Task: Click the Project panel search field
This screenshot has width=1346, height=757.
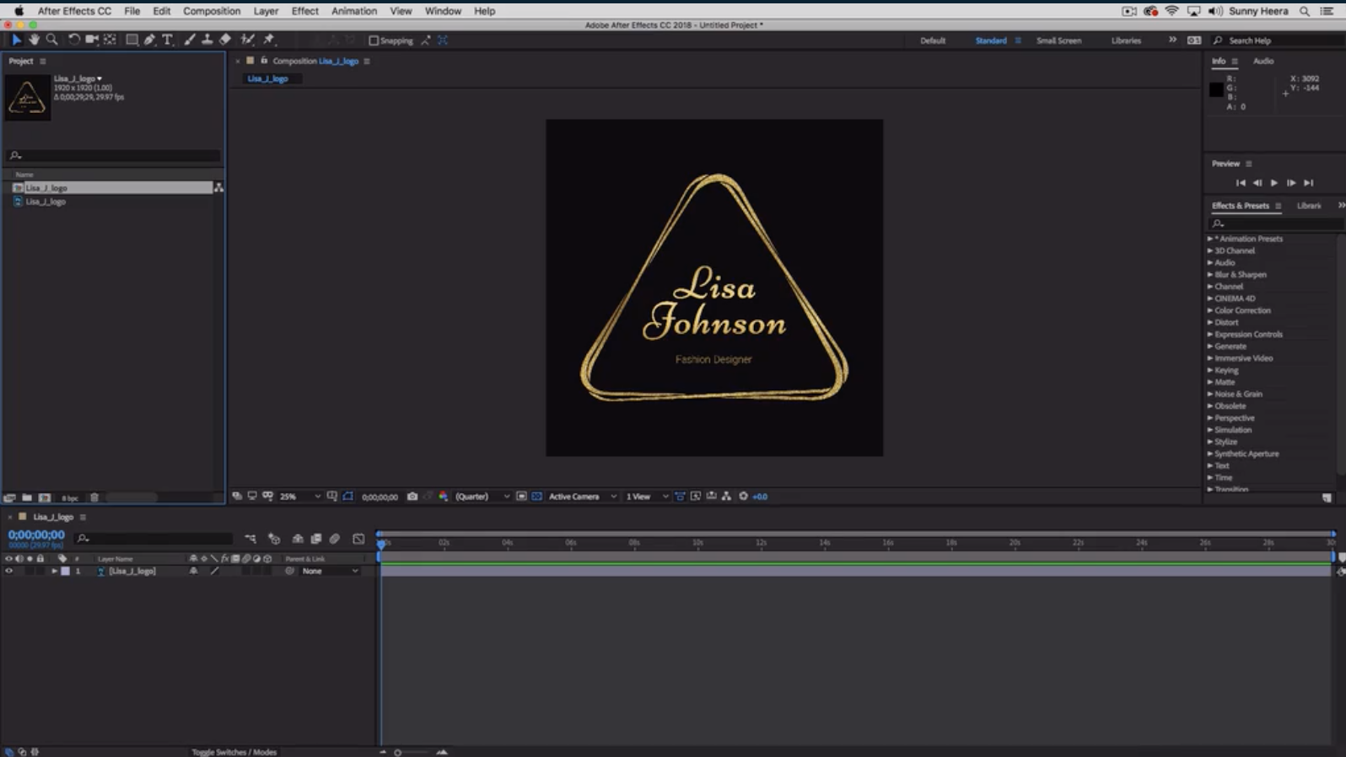Action: [114, 155]
